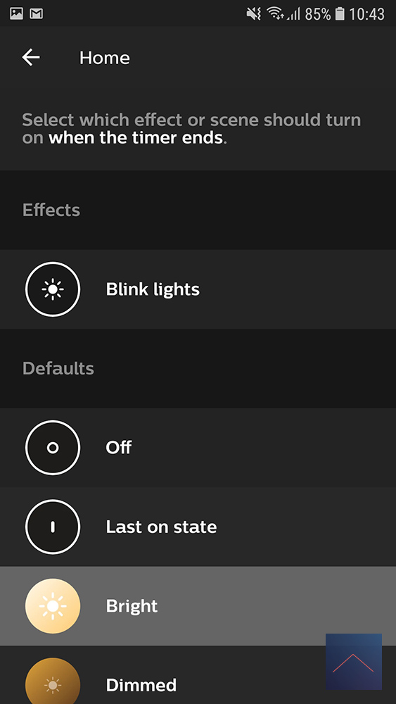Image resolution: width=396 pixels, height=704 pixels.
Task: Select the Dimmed scene label
Action: click(141, 685)
